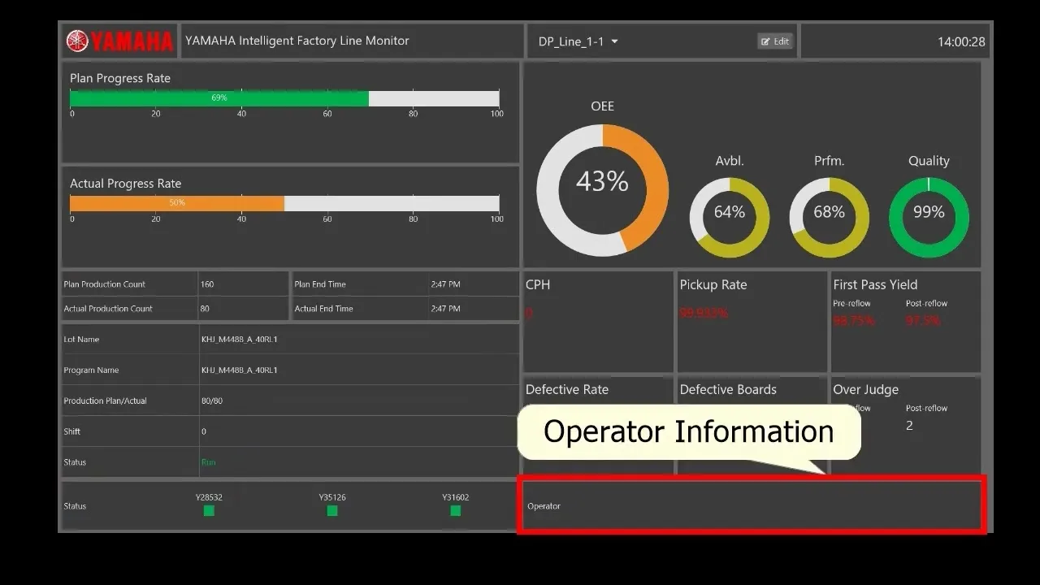Click the Edit button
Image resolution: width=1040 pixels, height=585 pixels.
(775, 41)
